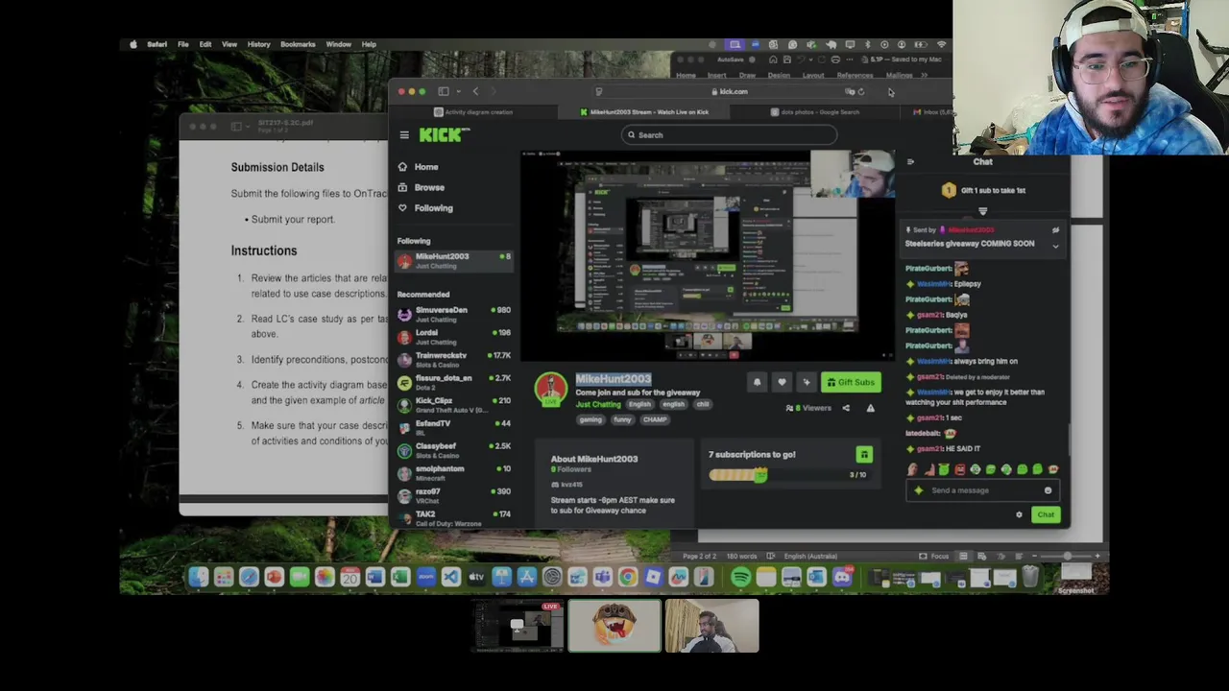Open recommended channel smolphantom
Screen dimensions: 1229x691
pyautogui.click(x=454, y=473)
